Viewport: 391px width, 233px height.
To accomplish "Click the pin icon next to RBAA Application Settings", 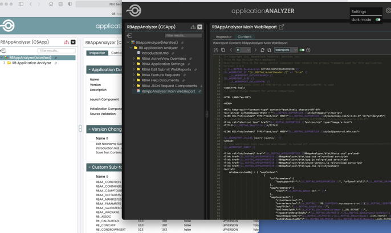I will point(189,64).
